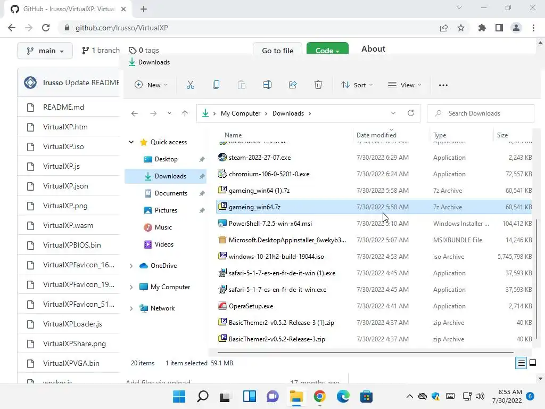This screenshot has width=545, height=409.
Task: Open Microsoft Edge from taskbar
Action: pyautogui.click(x=343, y=396)
